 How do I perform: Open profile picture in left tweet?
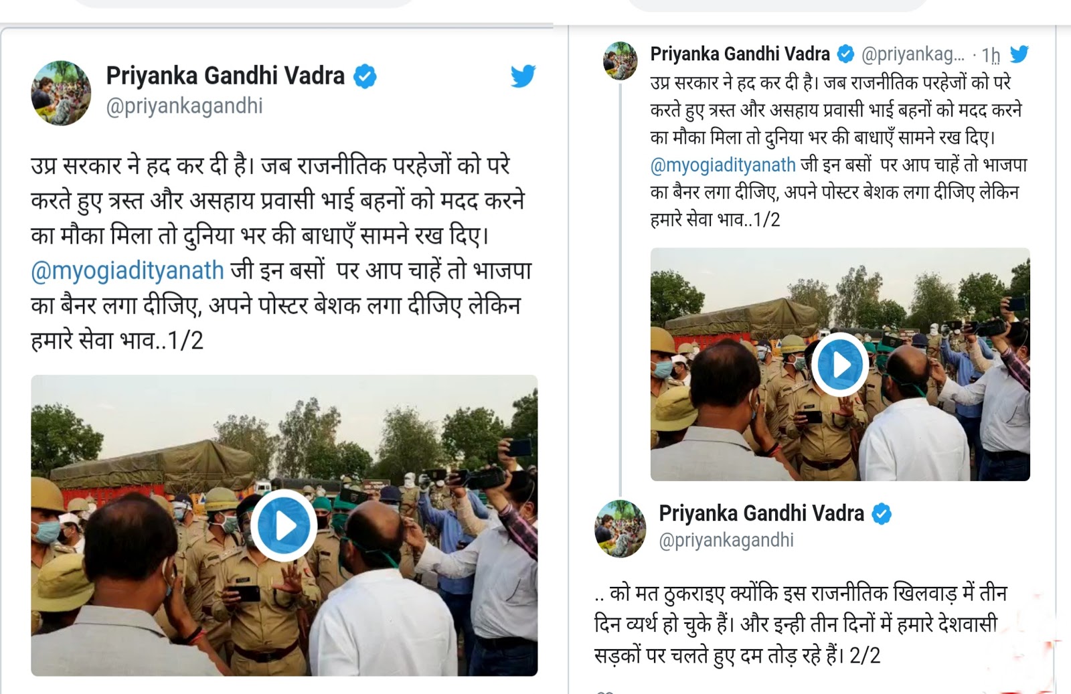click(x=61, y=93)
